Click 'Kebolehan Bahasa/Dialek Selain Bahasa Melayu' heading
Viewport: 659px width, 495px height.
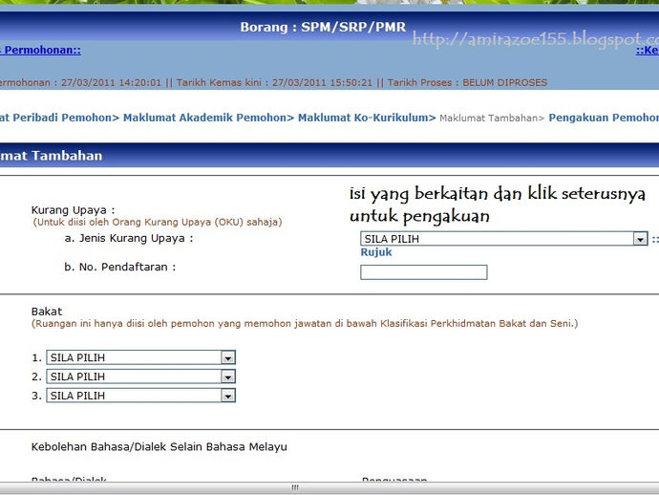pos(159,446)
